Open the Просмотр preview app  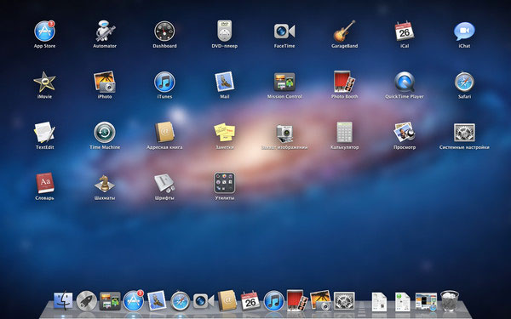[x=405, y=133]
